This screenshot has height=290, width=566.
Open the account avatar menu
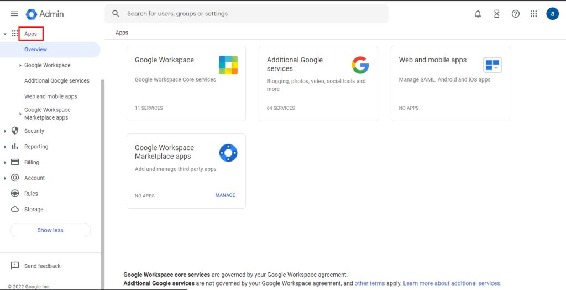pyautogui.click(x=552, y=14)
